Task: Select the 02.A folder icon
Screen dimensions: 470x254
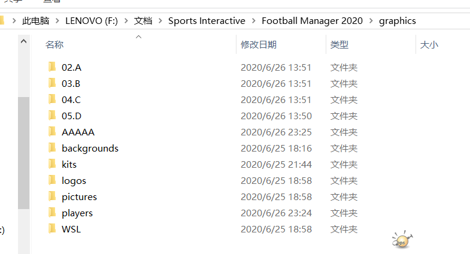Action: click(x=52, y=66)
